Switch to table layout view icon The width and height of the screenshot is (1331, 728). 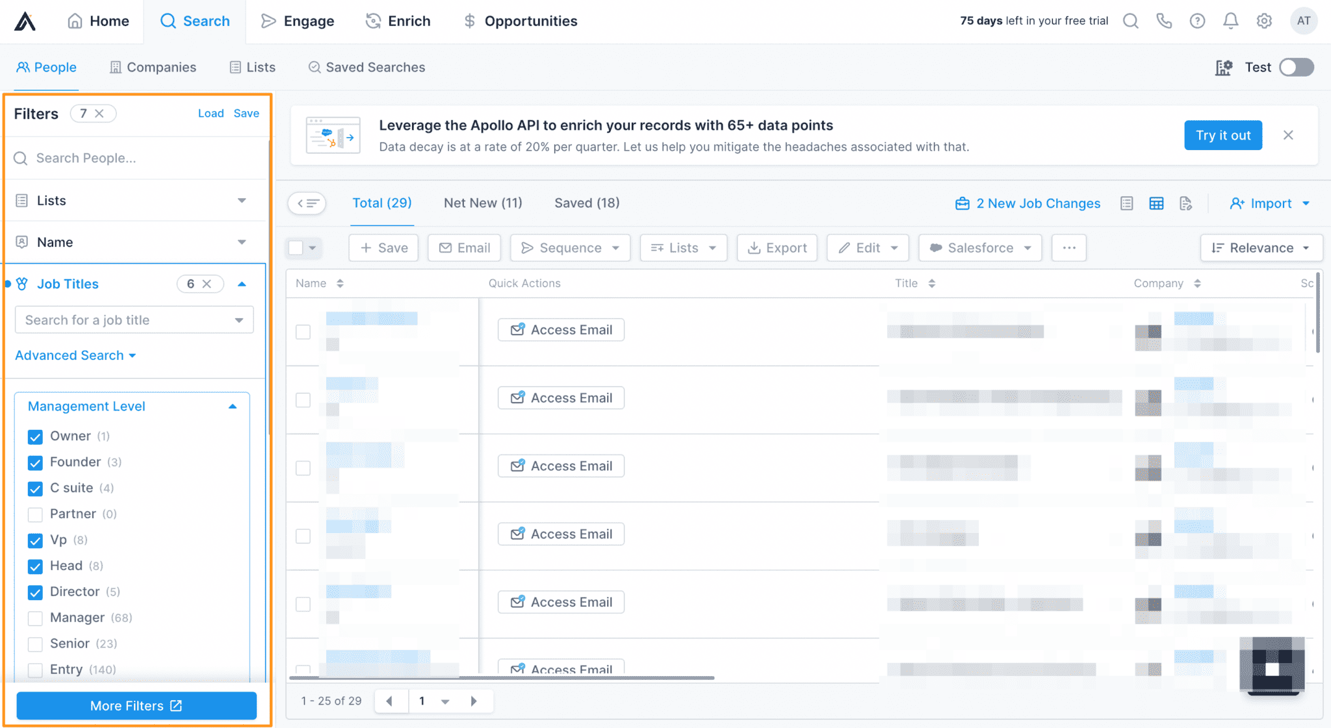point(1156,203)
